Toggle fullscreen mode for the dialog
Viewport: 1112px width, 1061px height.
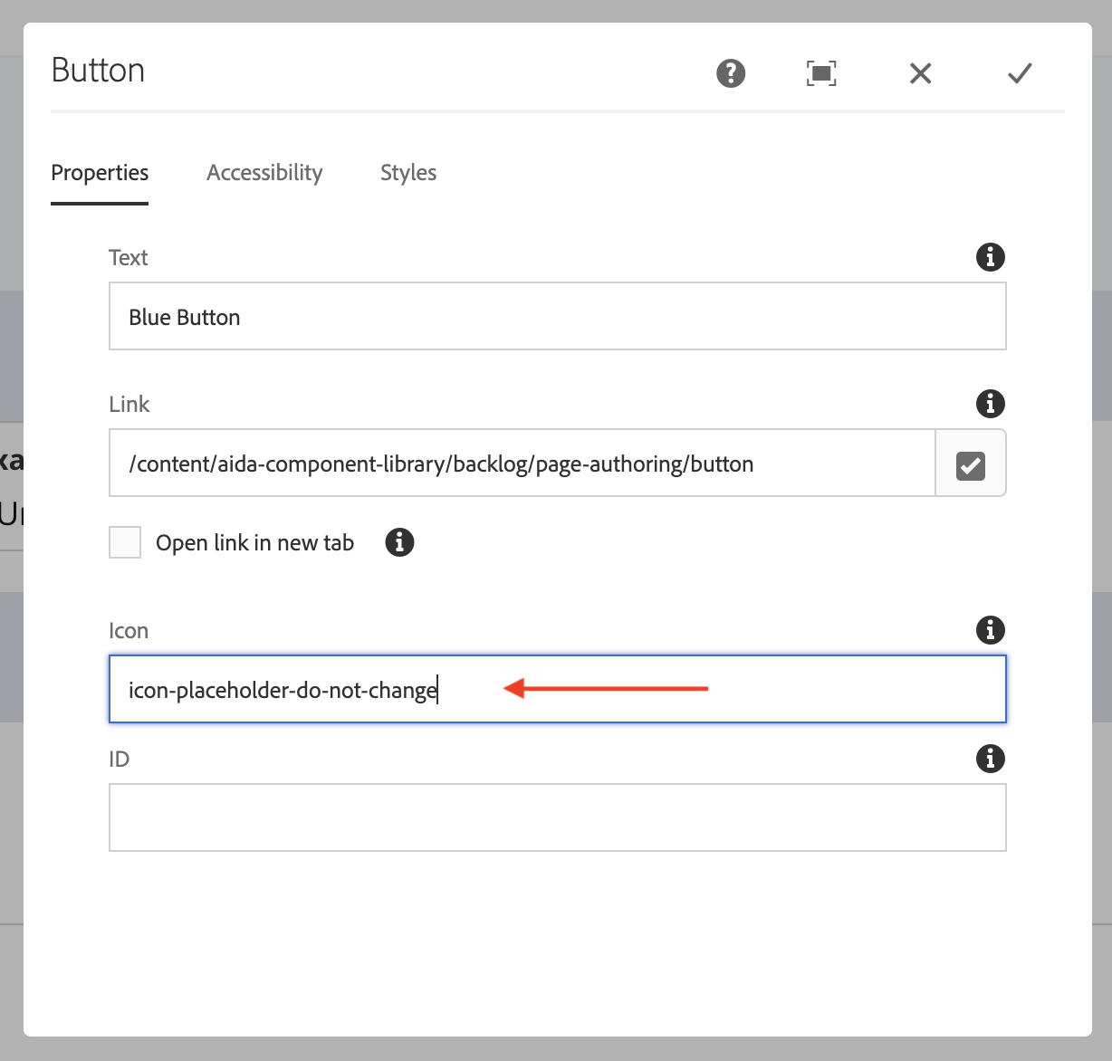pyautogui.click(x=821, y=73)
